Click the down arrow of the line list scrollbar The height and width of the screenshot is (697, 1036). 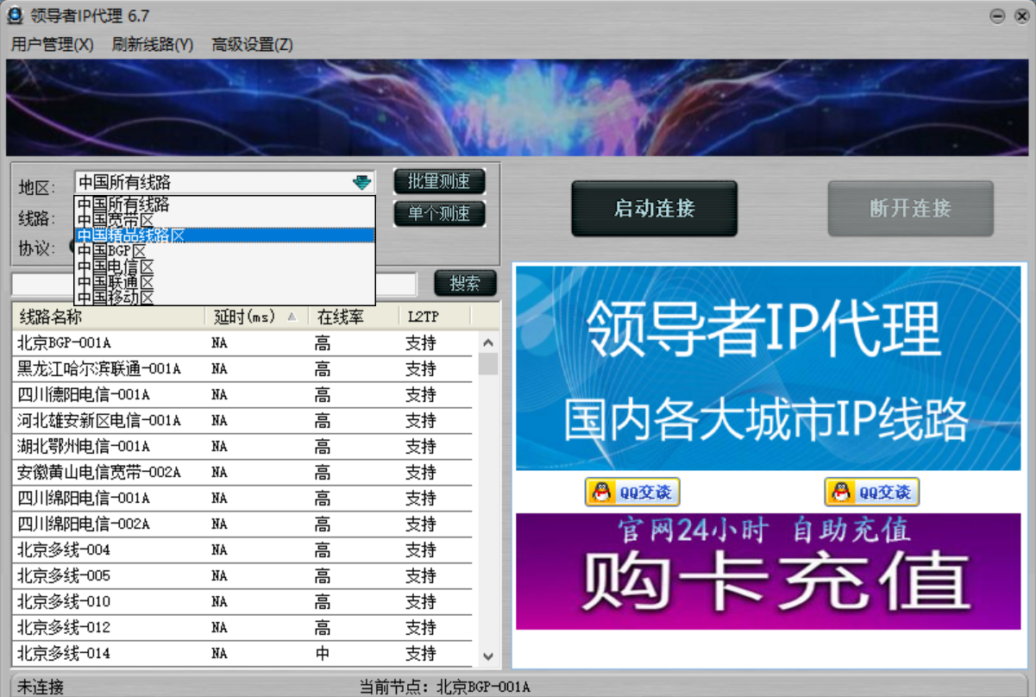point(488,656)
